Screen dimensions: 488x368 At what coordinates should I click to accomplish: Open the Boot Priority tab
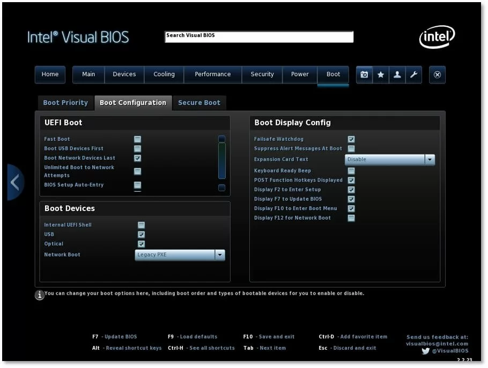click(x=65, y=103)
